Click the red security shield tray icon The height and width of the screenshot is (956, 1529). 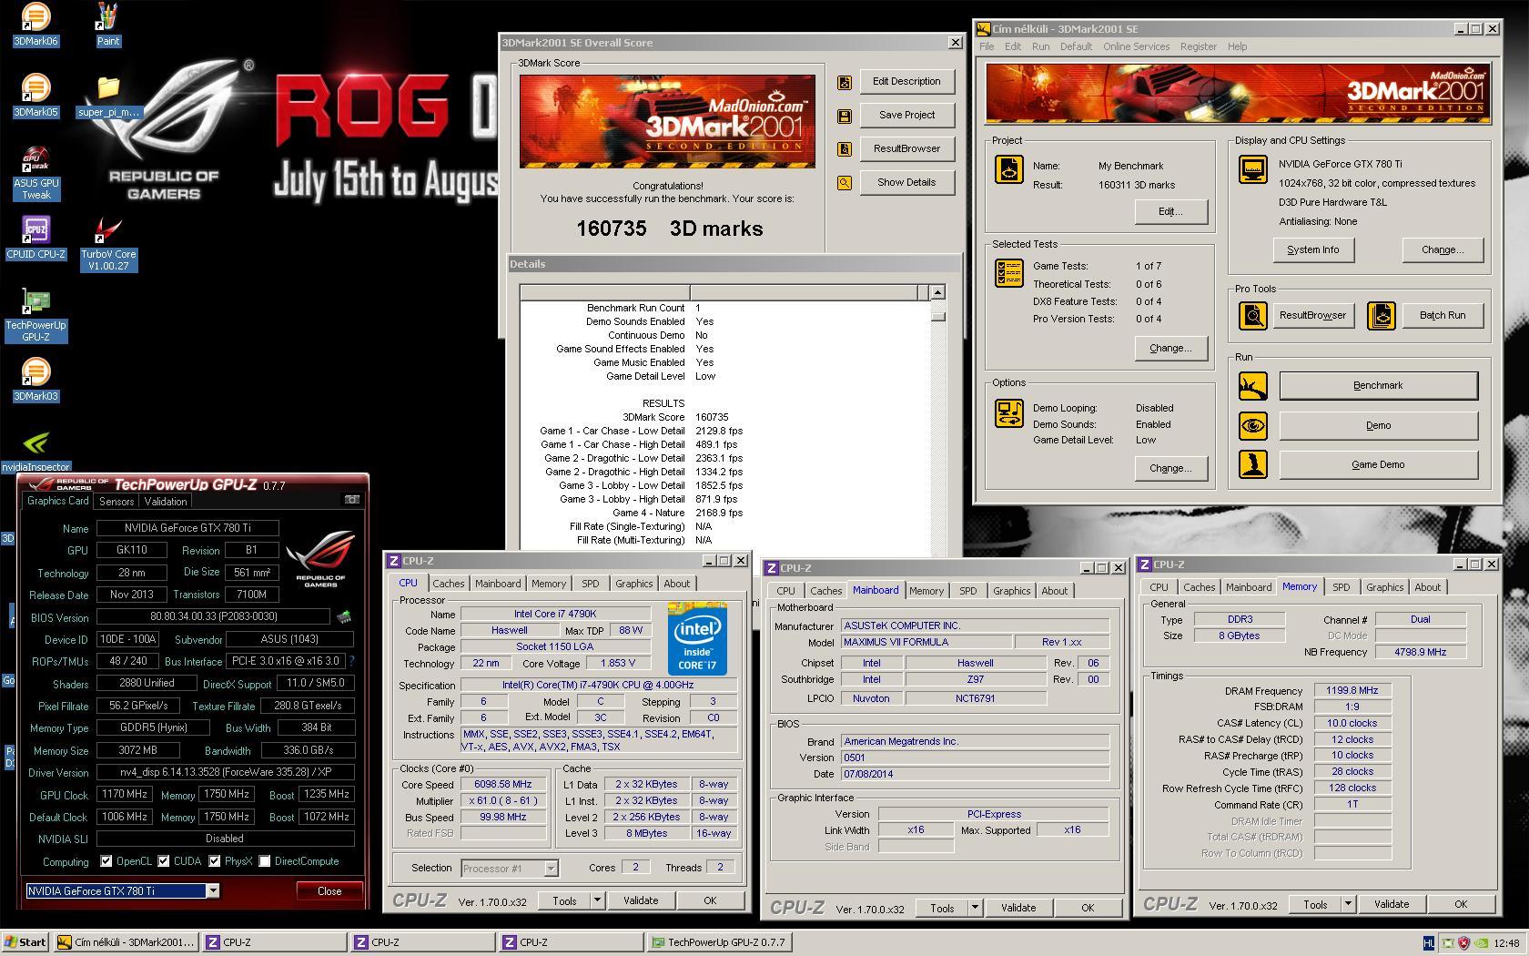[x=1463, y=943]
